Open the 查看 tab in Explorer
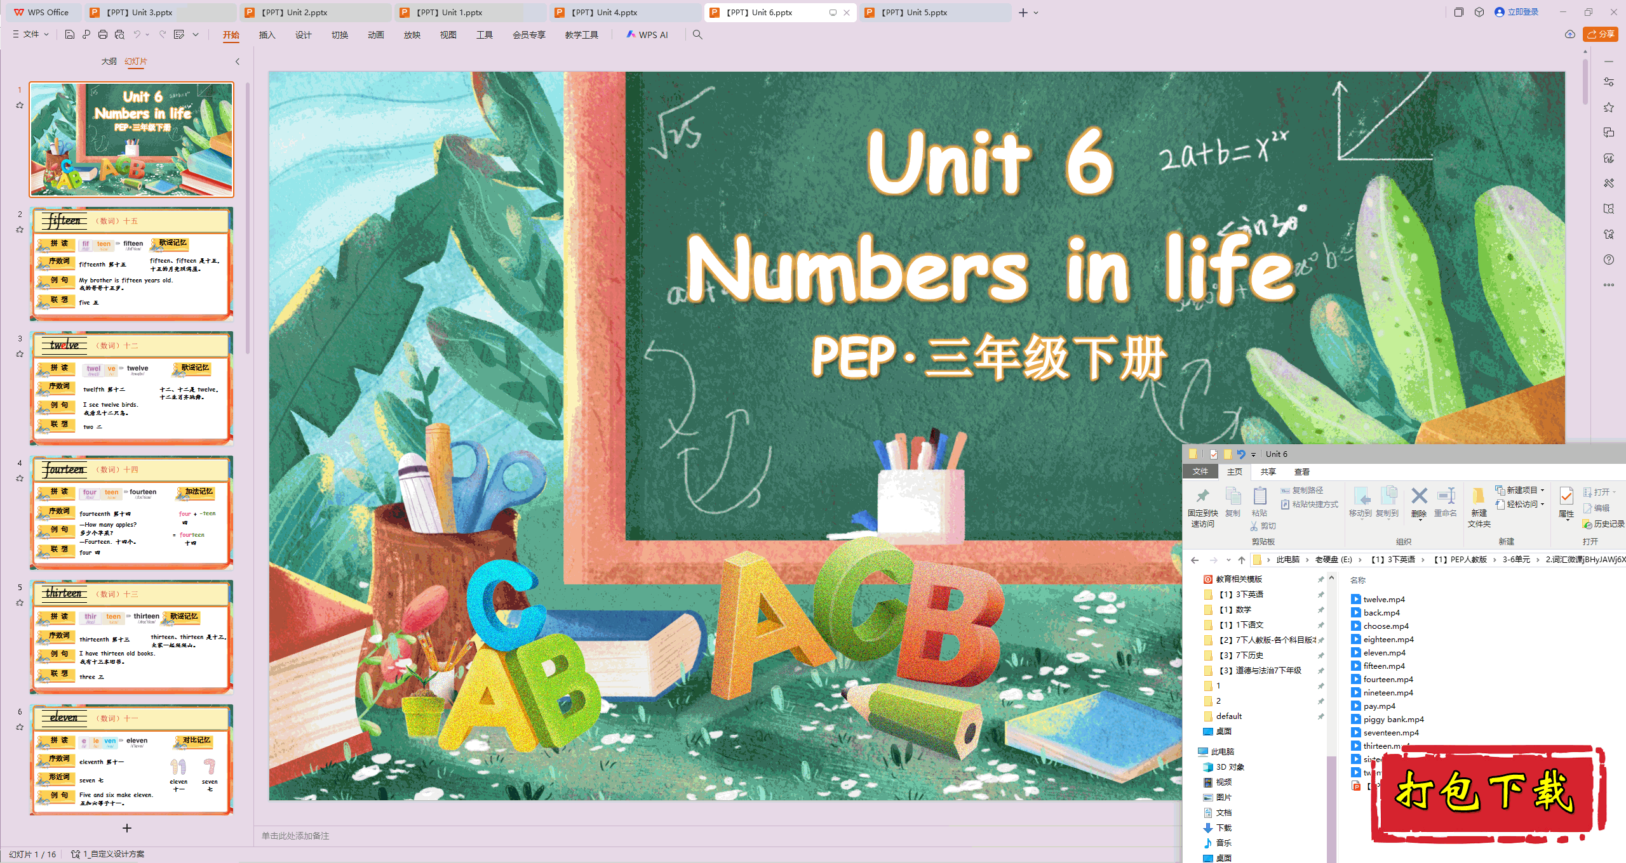 coord(1302,471)
